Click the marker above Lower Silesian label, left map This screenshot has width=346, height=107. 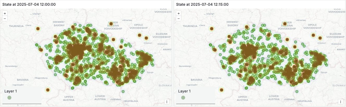(x=111, y=24)
